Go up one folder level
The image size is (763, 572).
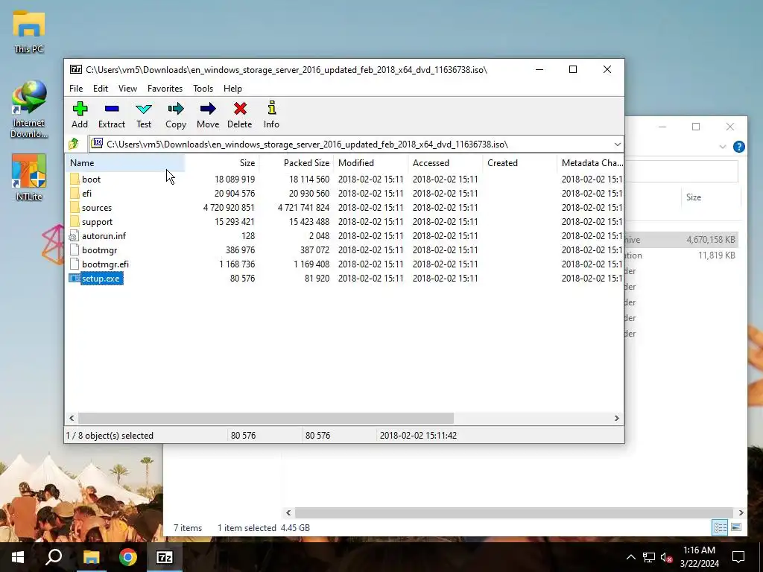pyautogui.click(x=74, y=144)
